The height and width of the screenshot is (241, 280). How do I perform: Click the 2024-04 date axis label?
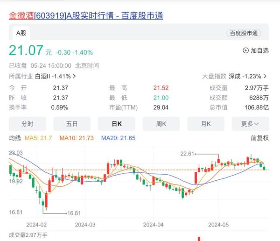pyautogui.click(x=154, y=225)
